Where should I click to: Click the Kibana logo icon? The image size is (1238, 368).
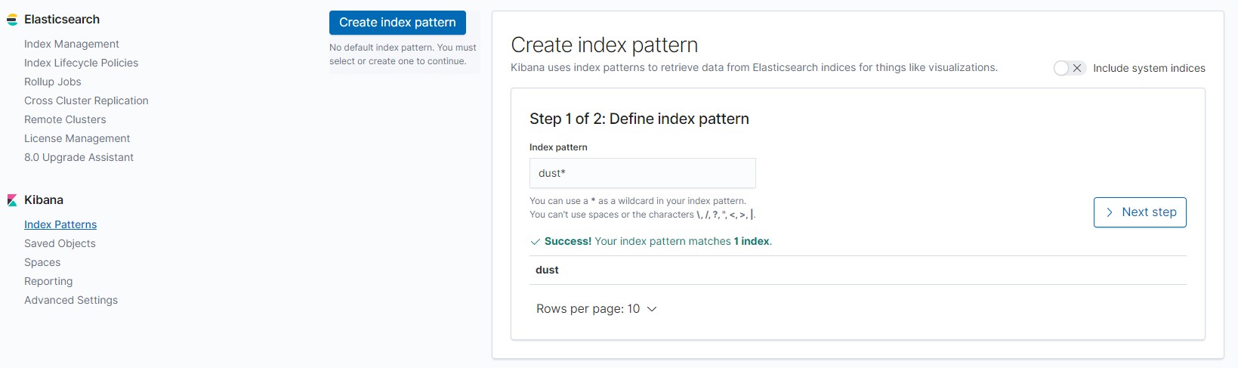tap(12, 200)
